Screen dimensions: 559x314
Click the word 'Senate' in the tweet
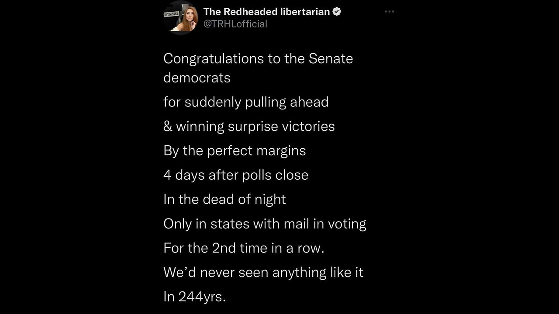point(331,59)
